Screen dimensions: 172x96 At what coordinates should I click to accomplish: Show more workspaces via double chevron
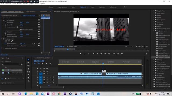tap(124, 7)
